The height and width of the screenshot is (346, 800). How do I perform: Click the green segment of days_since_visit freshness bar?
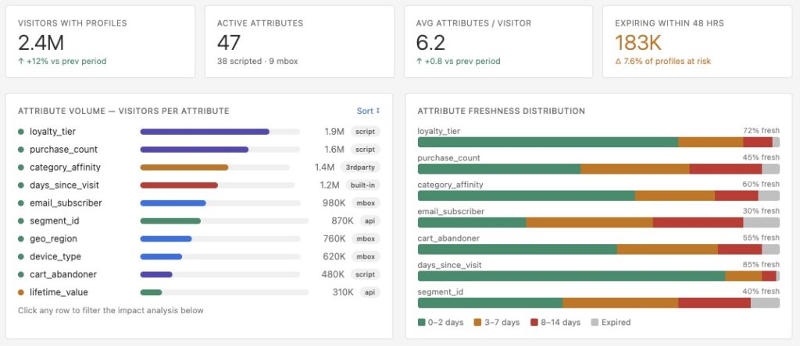click(571, 276)
